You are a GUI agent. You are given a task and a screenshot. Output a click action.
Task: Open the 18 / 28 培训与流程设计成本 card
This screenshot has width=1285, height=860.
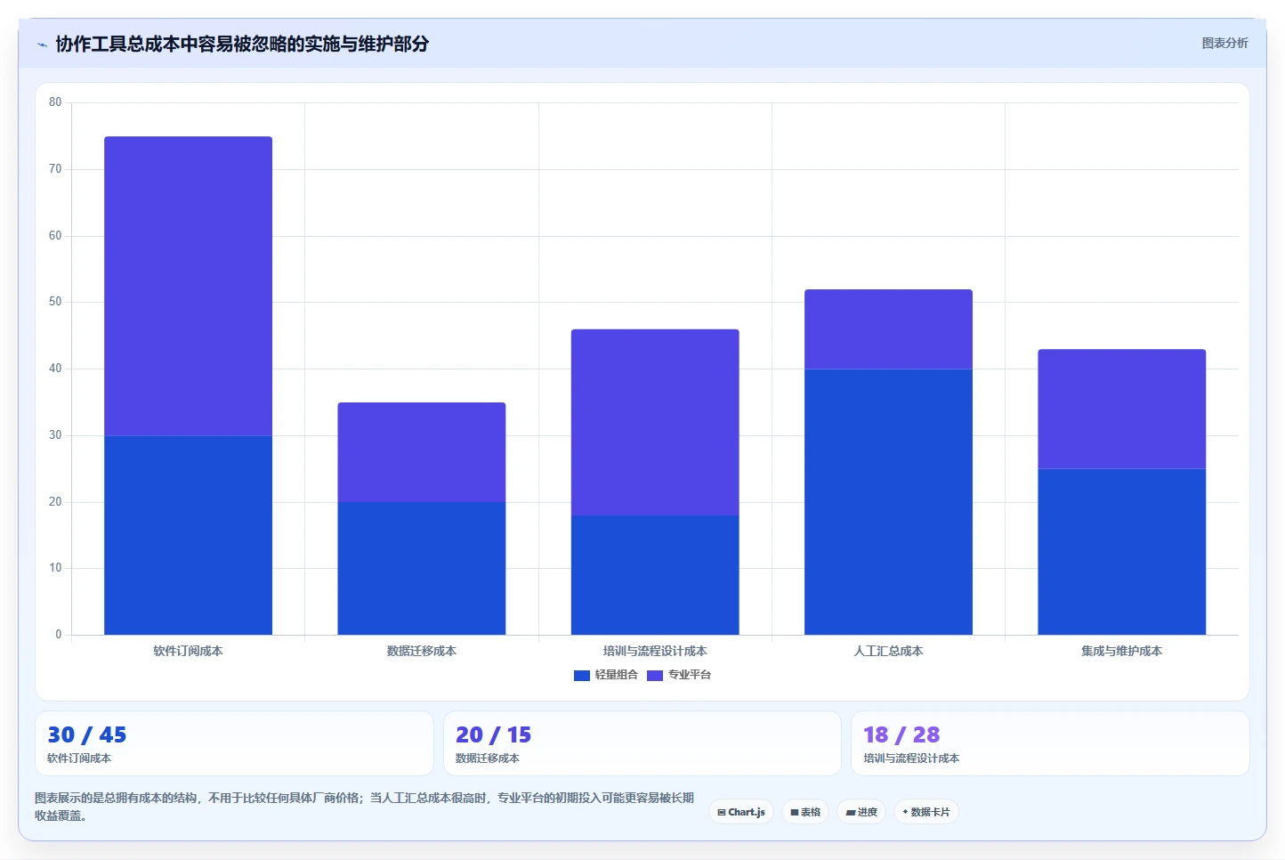[1050, 743]
